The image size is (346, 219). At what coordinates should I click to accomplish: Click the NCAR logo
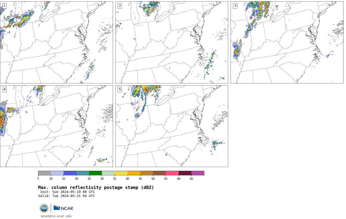click(63, 208)
